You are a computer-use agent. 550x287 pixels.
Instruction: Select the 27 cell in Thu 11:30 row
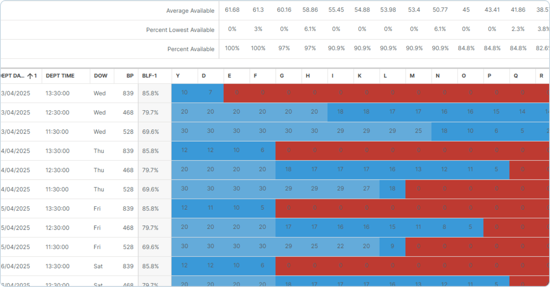click(x=366, y=188)
